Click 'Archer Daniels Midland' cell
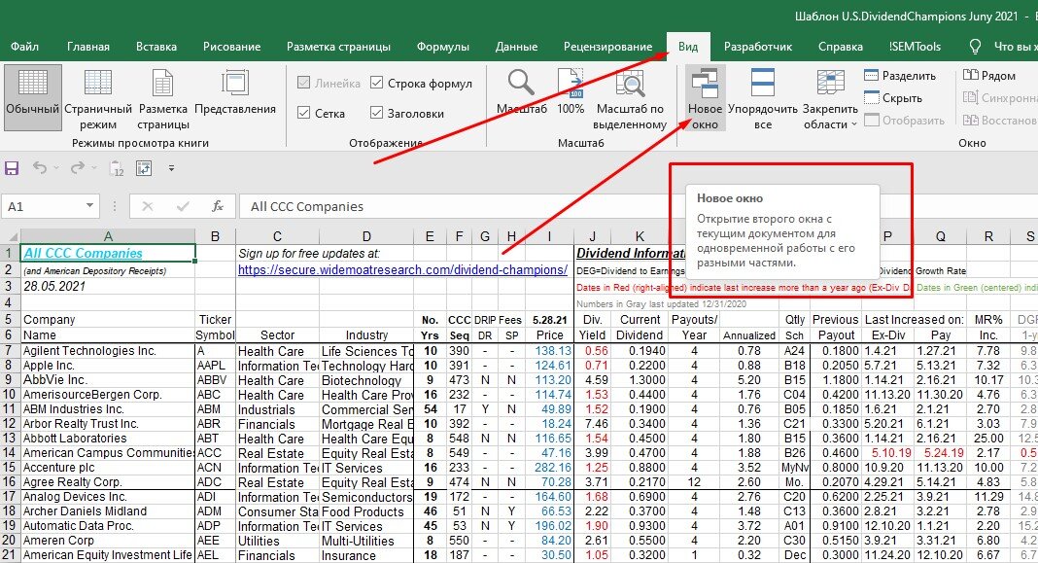The height and width of the screenshot is (563, 1038). coord(108,510)
